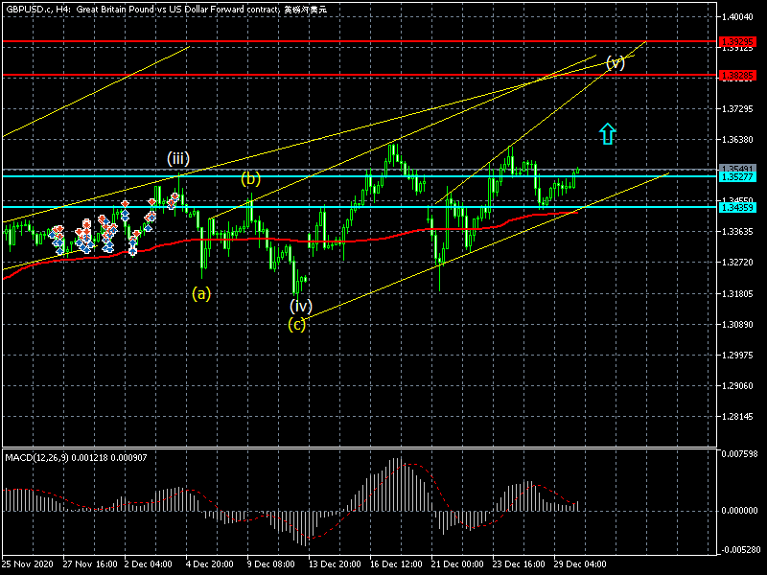The height and width of the screenshot is (575, 767).
Task: Click the yellow (c) wave label
Action: [x=298, y=324]
